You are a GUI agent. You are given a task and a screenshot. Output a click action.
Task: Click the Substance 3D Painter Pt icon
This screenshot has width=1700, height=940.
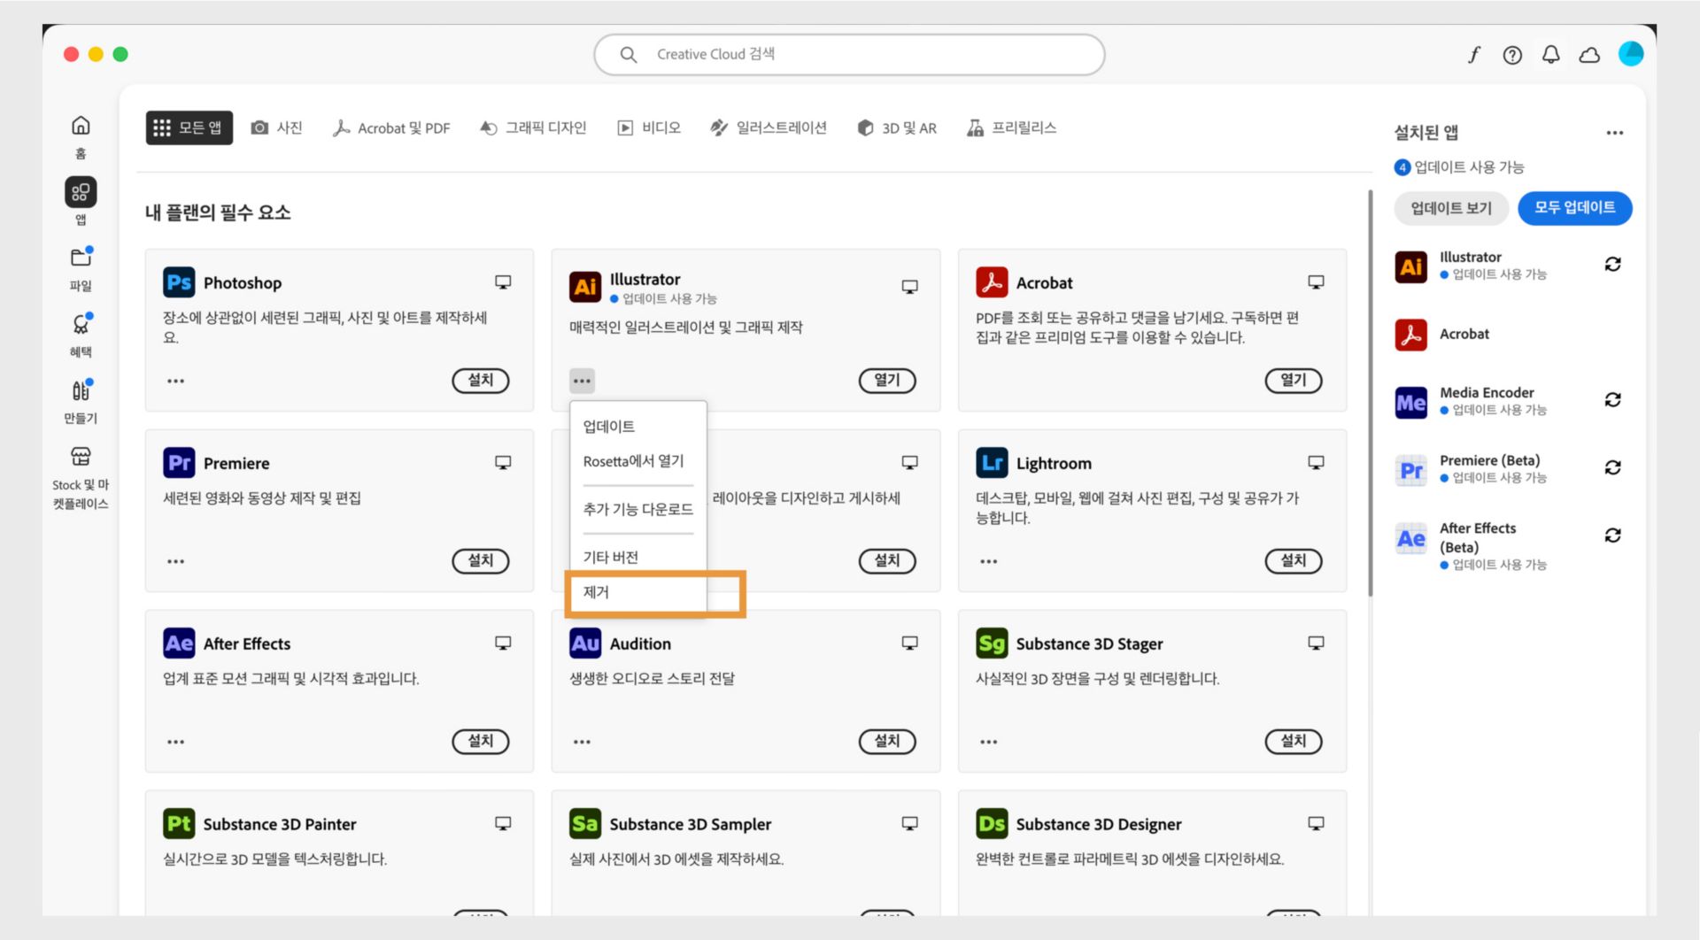click(x=179, y=824)
